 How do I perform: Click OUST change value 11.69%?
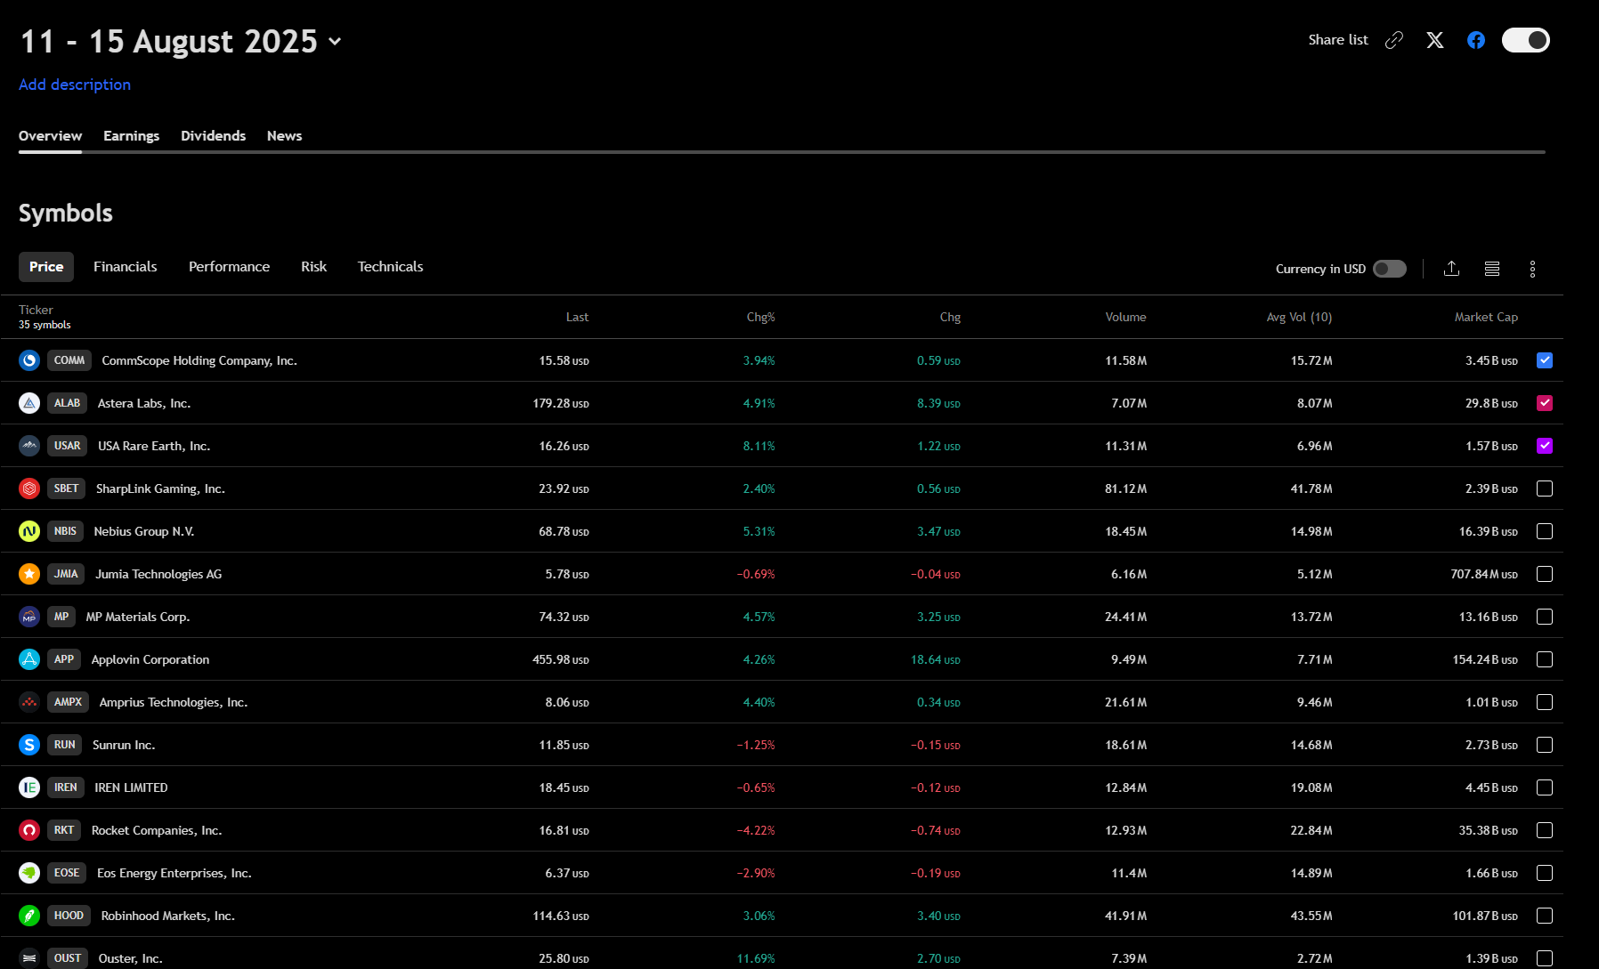tap(756, 958)
